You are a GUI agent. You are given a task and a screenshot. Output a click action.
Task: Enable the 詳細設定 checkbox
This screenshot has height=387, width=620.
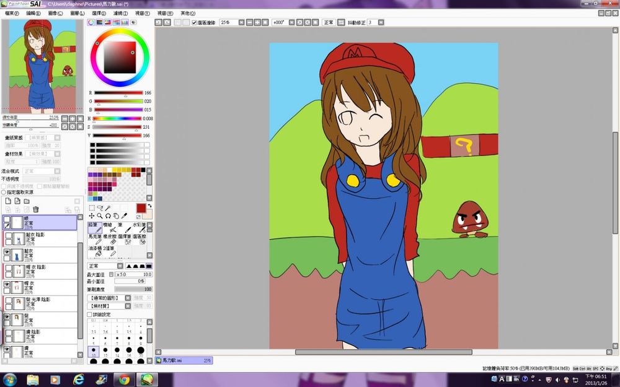tap(90, 315)
